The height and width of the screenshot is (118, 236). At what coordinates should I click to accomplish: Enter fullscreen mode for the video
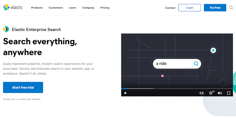[x=229, y=93]
